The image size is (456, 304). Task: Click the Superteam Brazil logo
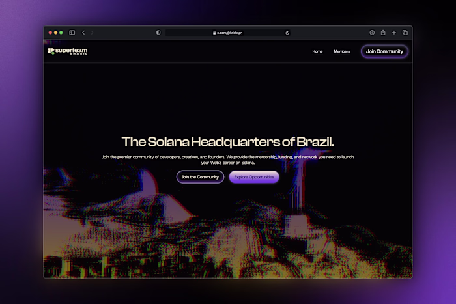(x=68, y=51)
